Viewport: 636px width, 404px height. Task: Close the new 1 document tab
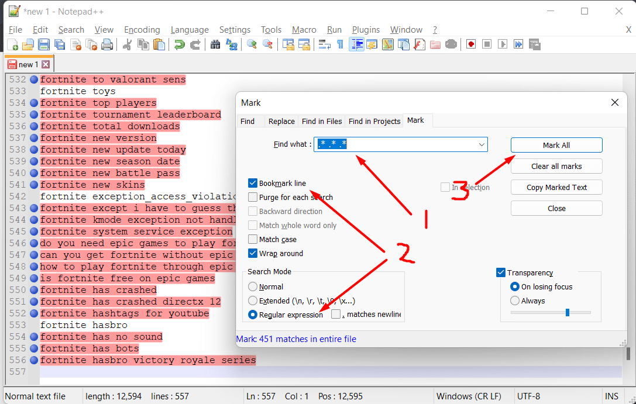(x=46, y=64)
